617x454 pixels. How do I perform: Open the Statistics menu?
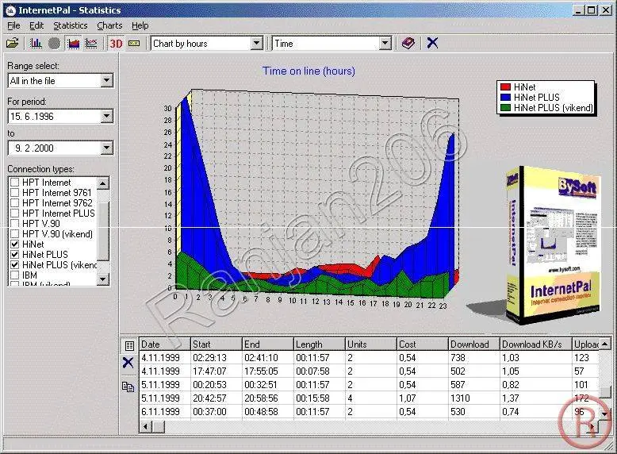[x=71, y=25]
